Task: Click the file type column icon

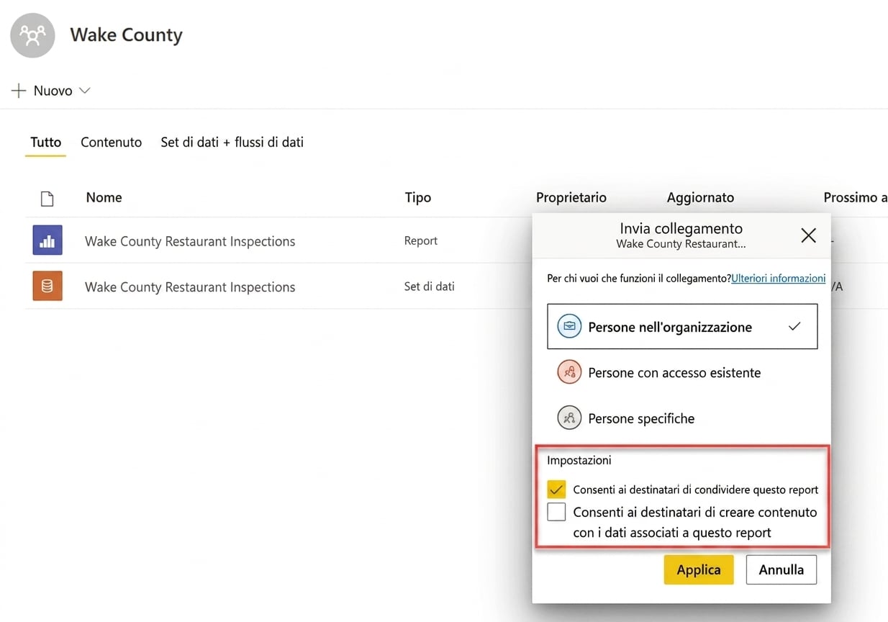Action: (47, 199)
